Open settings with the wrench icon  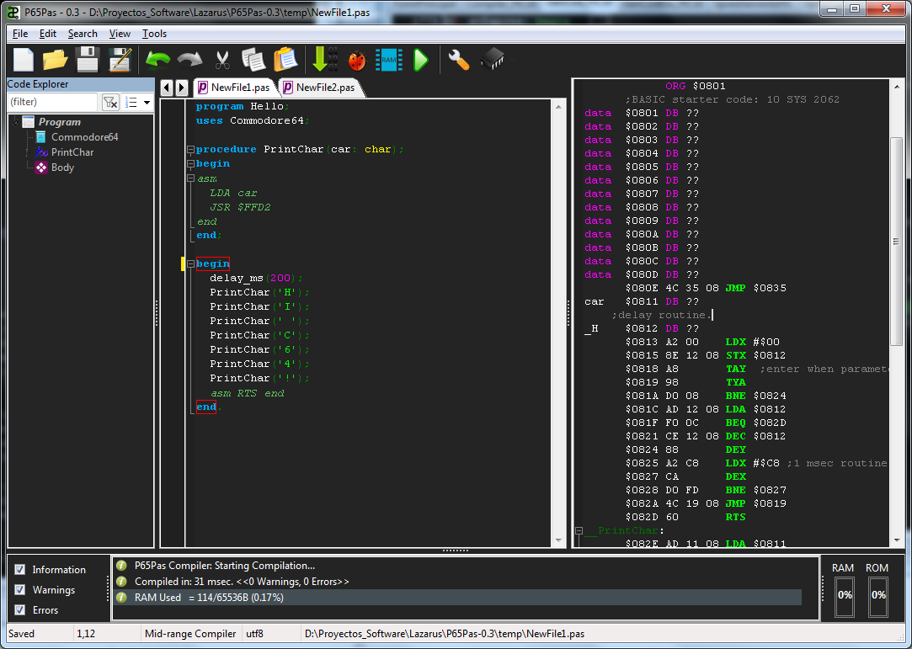(x=458, y=60)
